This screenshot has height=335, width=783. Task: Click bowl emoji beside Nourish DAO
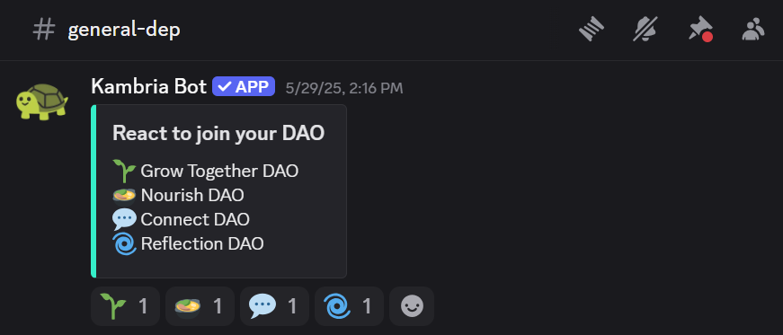click(x=124, y=195)
